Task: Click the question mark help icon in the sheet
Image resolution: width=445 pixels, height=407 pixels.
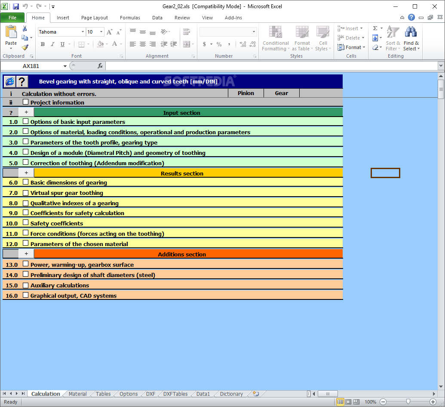Action: click(22, 81)
